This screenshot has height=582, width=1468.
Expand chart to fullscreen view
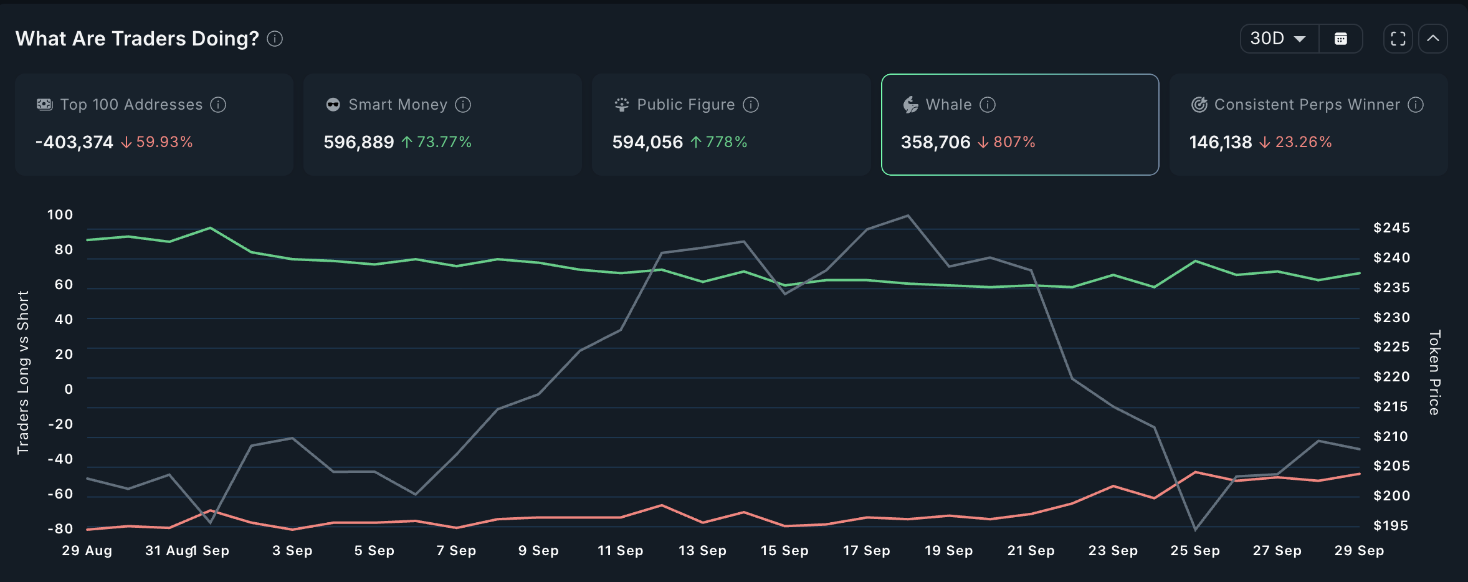[x=1398, y=39]
